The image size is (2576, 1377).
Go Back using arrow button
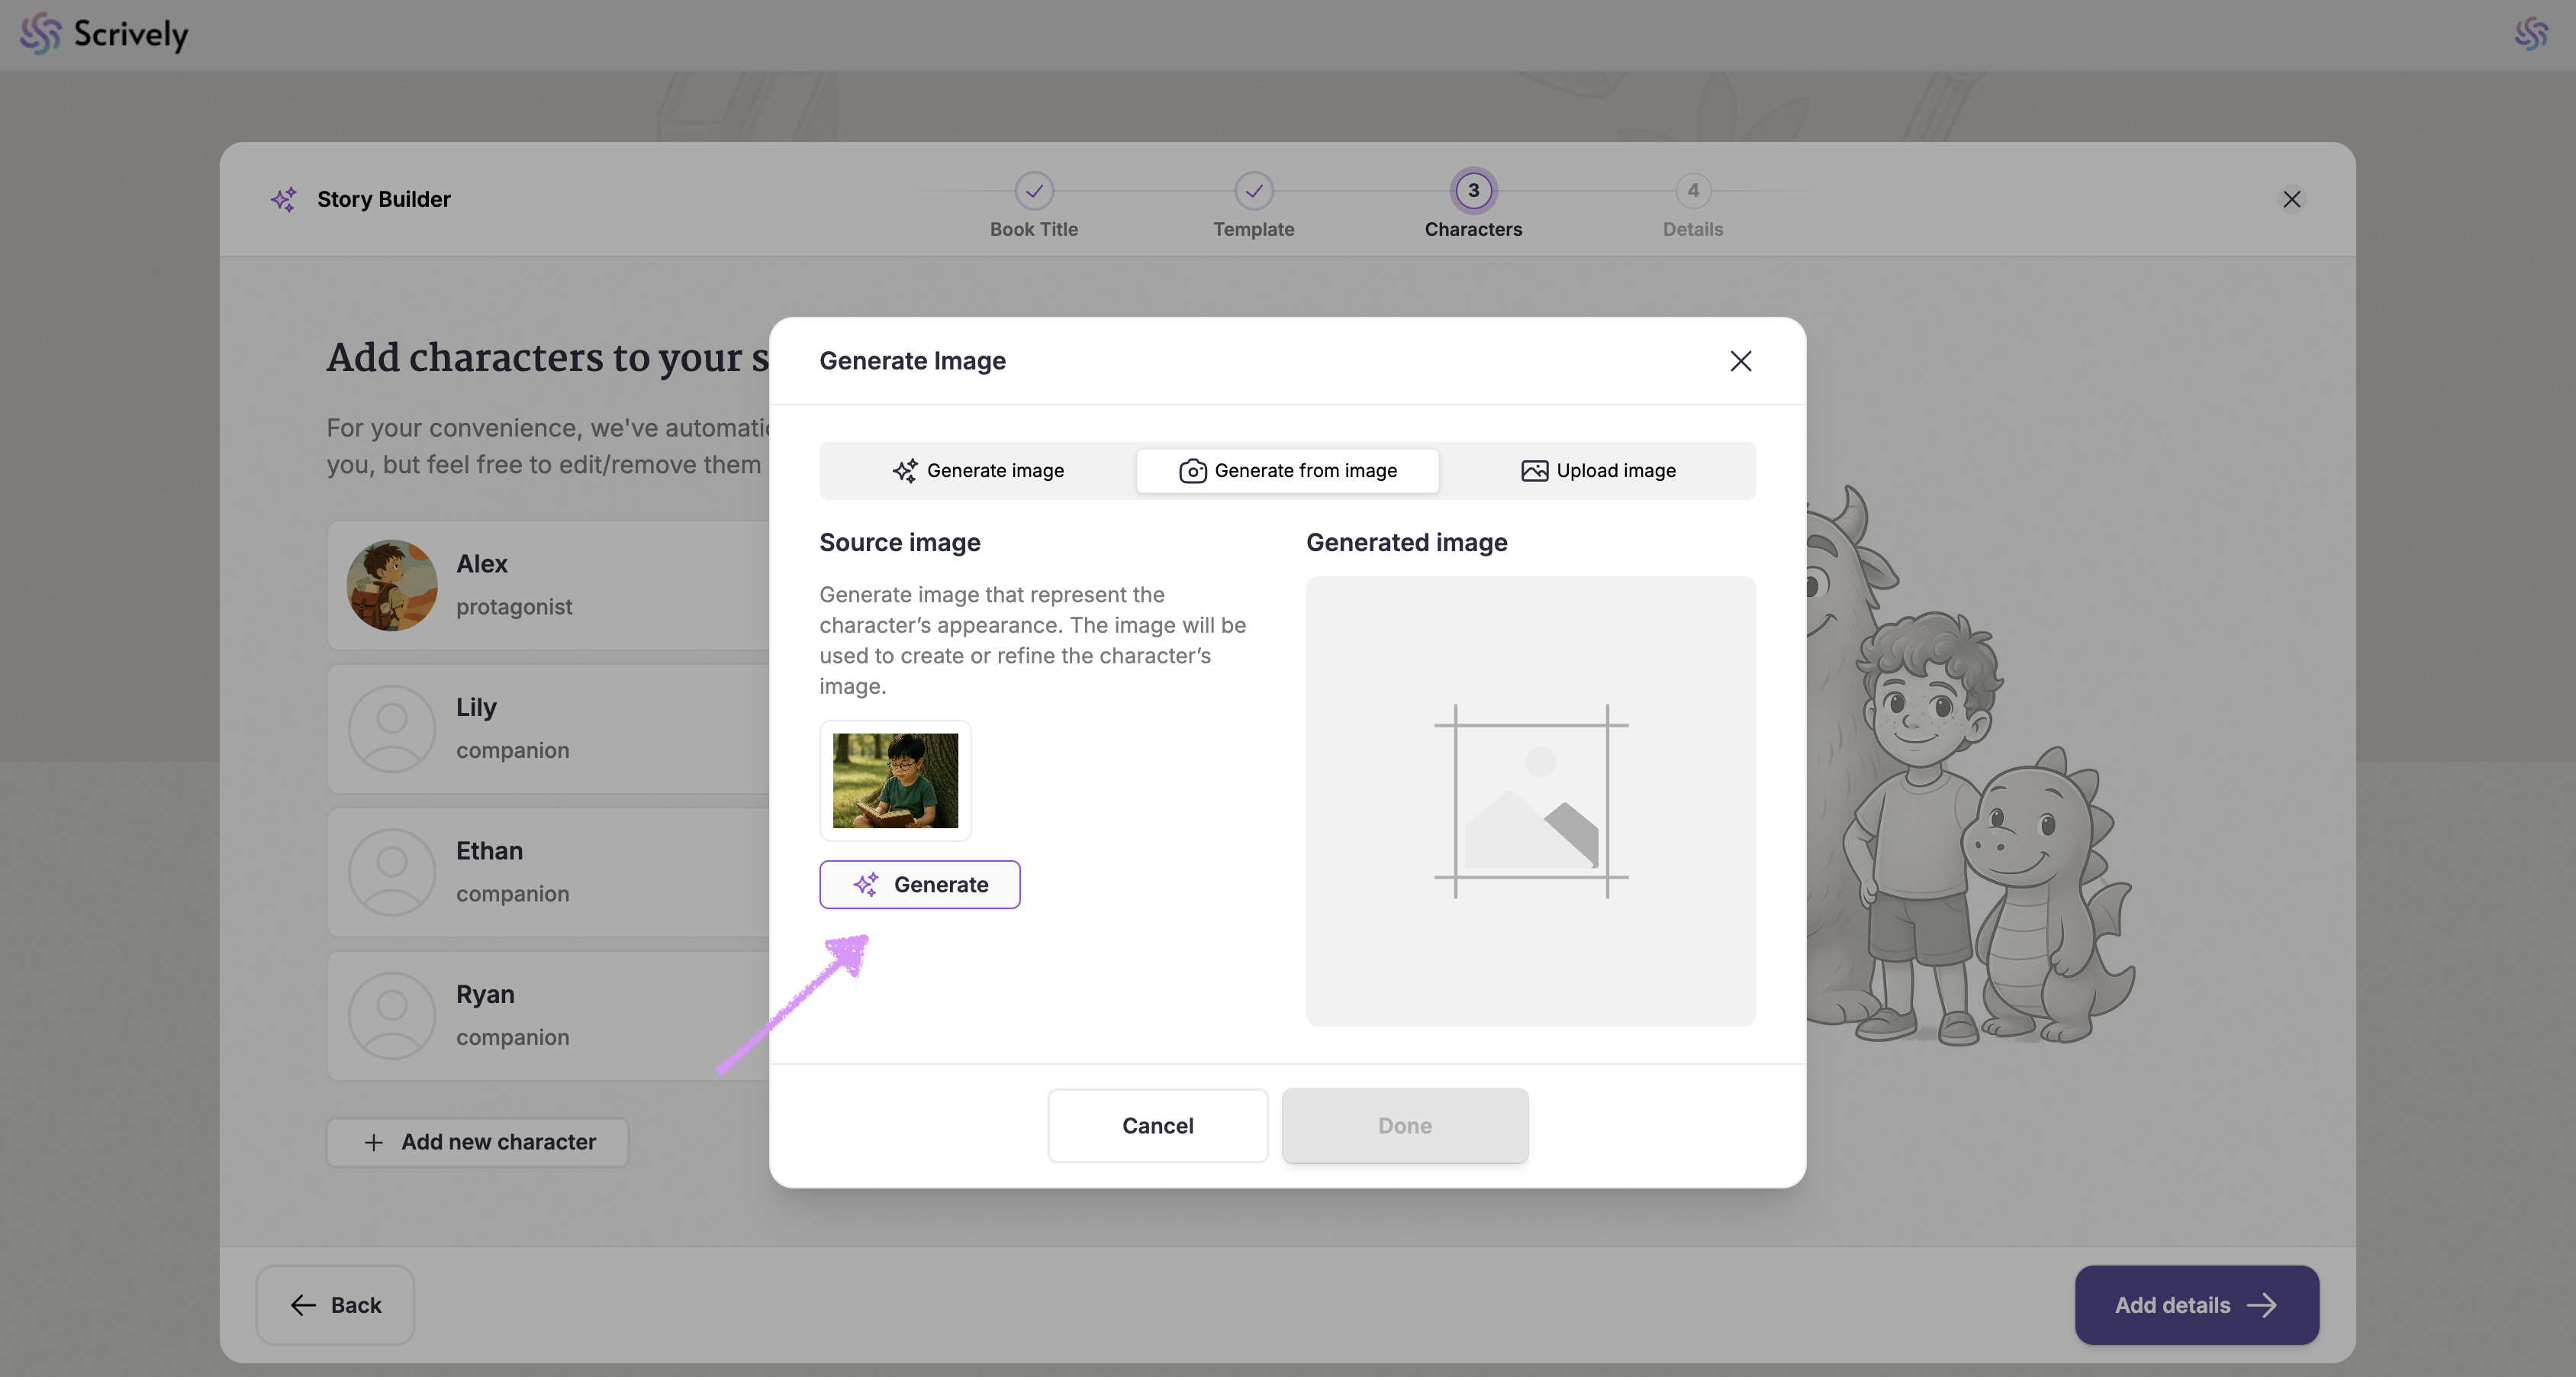click(x=335, y=1304)
